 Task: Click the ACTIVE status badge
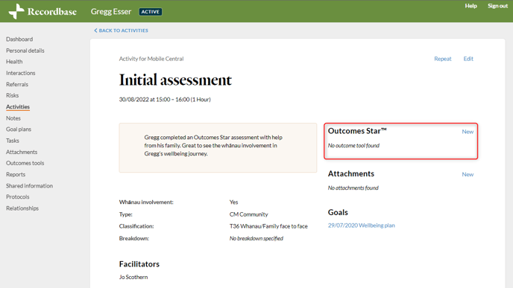tap(151, 12)
